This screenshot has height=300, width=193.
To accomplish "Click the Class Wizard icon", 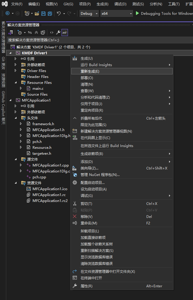I will click(75, 168).
